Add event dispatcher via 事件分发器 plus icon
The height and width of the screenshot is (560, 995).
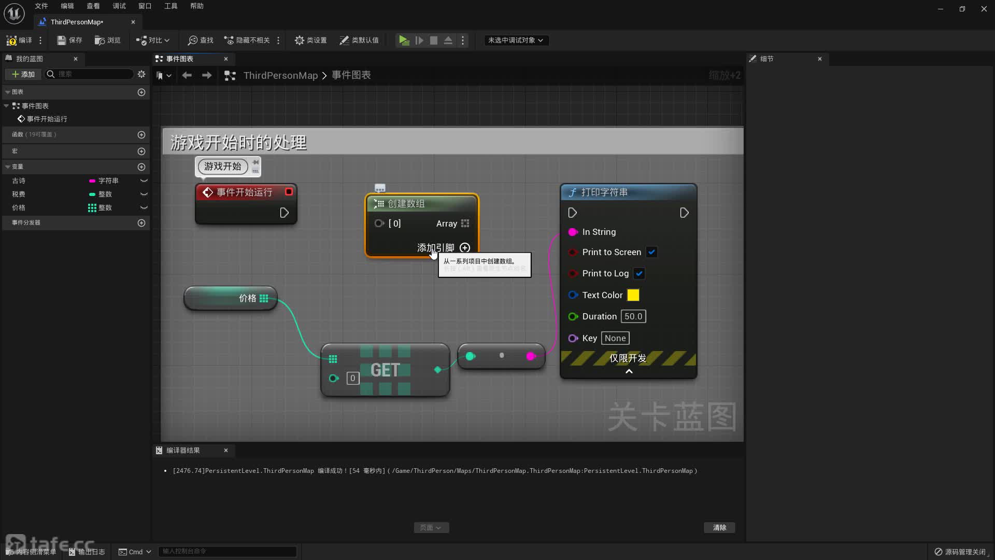click(141, 223)
